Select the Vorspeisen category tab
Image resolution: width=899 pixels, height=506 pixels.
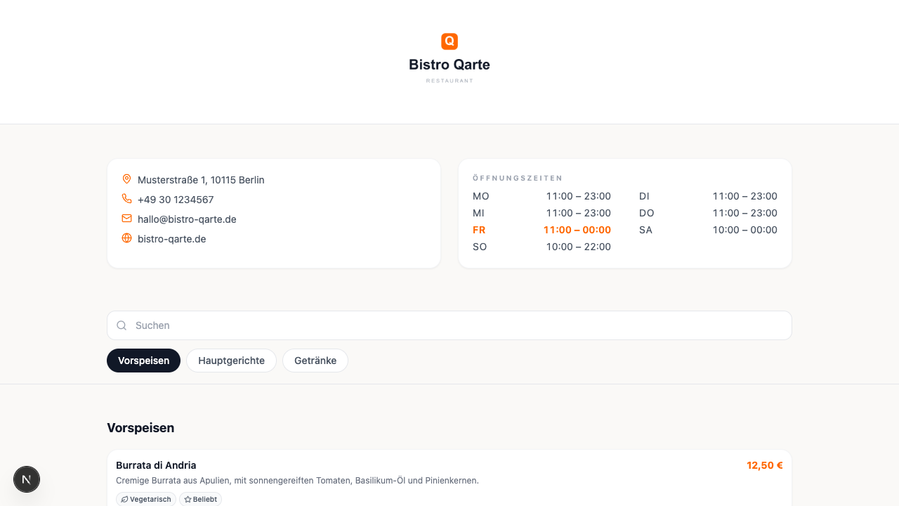tap(143, 361)
